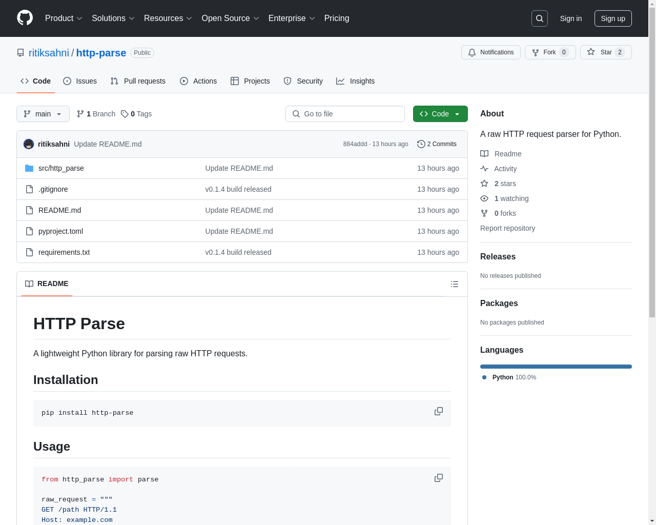The width and height of the screenshot is (656, 525).
Task: Switch to the Security tab
Action: [303, 81]
